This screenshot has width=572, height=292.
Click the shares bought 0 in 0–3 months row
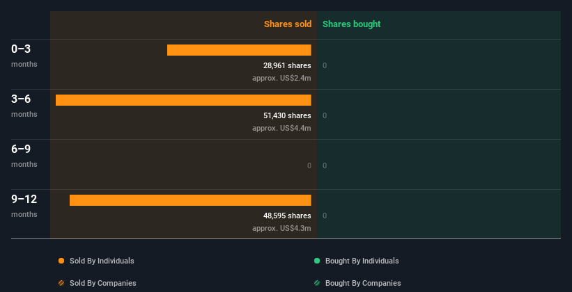tap(325, 66)
